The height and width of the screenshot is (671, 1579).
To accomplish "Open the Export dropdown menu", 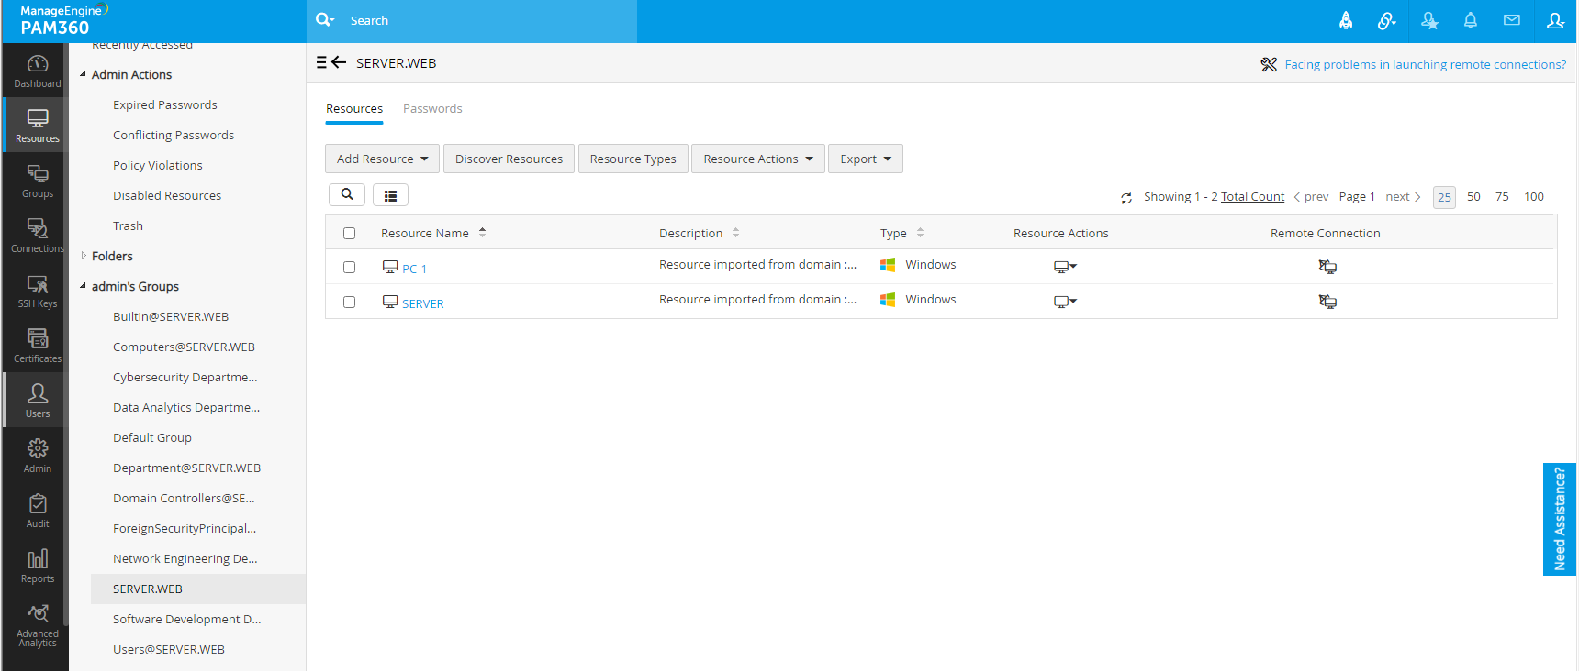I will point(865,159).
